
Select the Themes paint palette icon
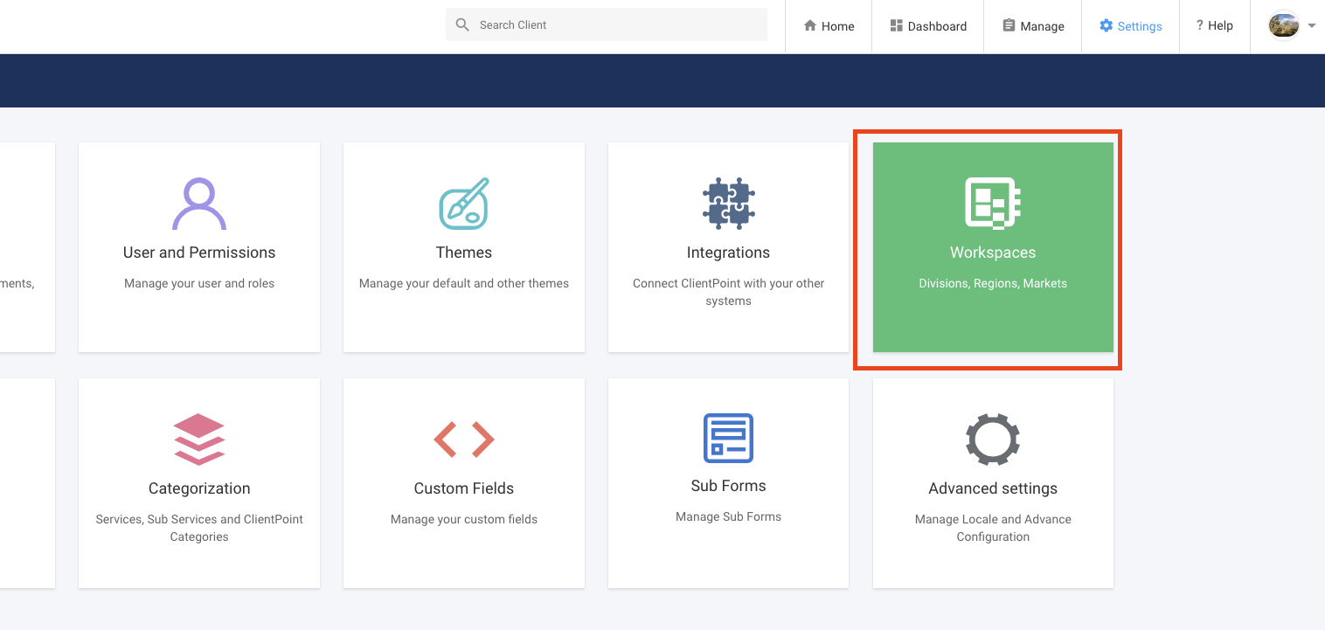point(463,203)
